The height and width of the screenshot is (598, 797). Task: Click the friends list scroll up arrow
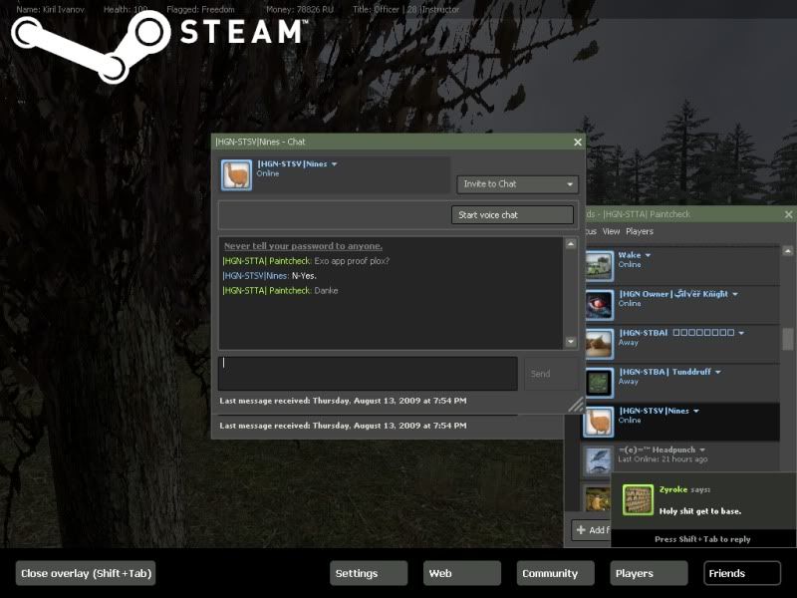(788, 251)
